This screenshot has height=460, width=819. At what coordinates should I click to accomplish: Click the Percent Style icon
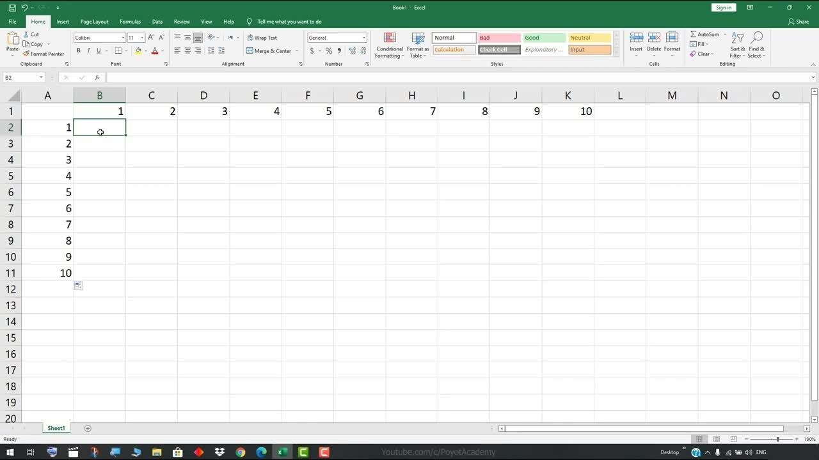[x=328, y=51]
